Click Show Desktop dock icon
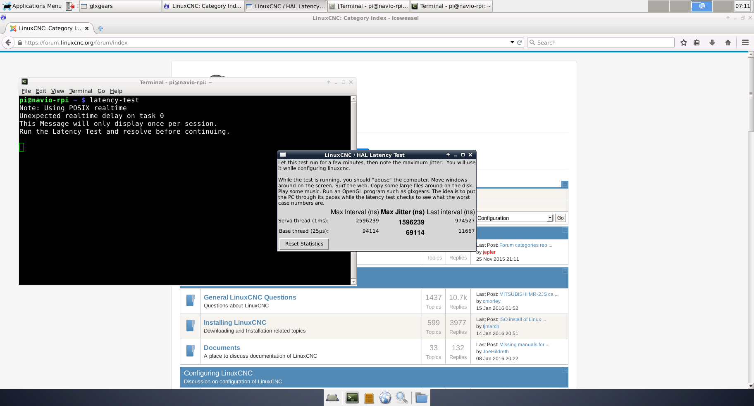This screenshot has height=406, width=754. pos(332,398)
